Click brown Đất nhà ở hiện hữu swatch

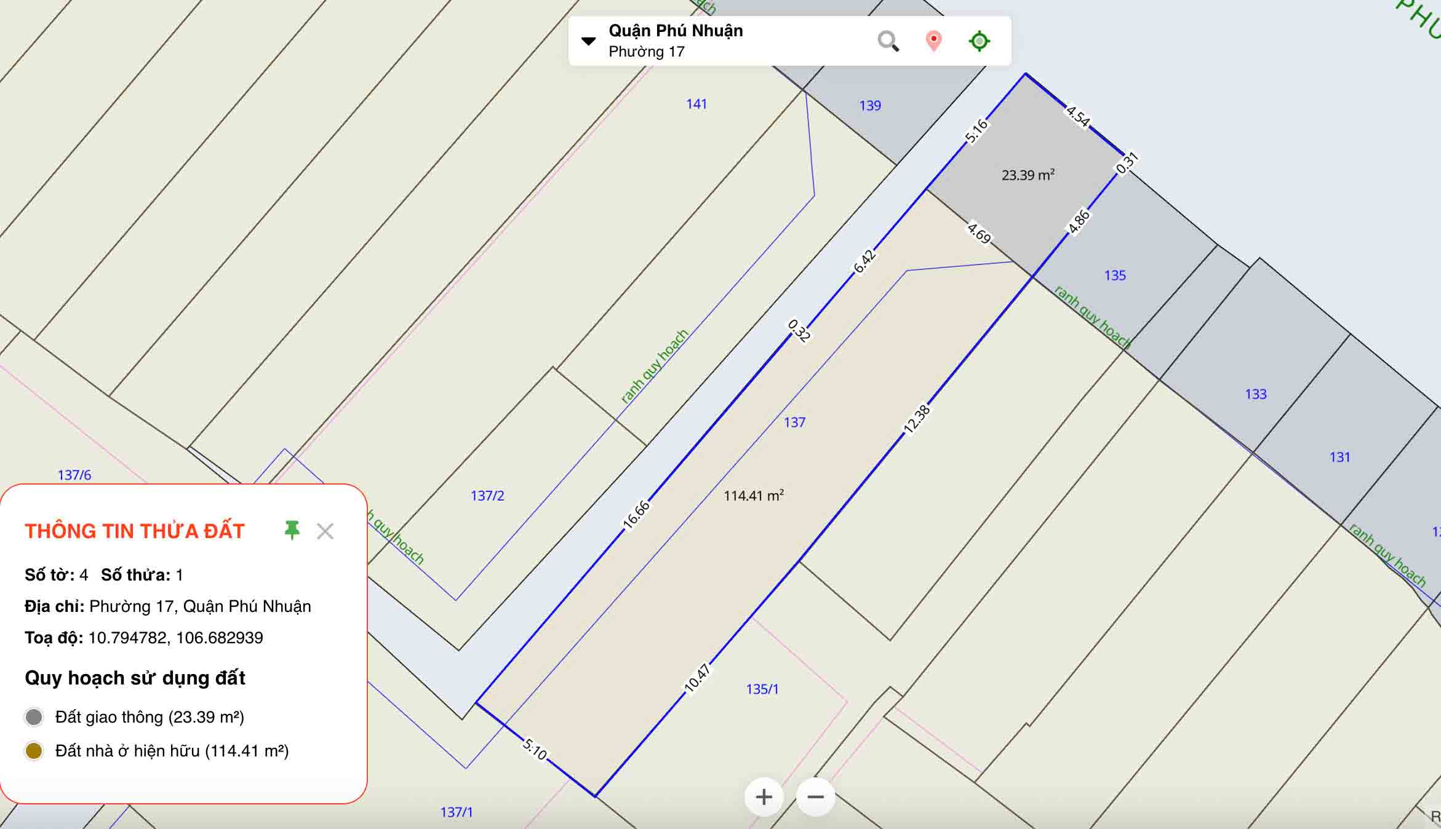tap(34, 751)
